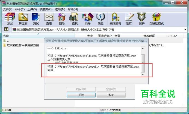Run the 测试 (Test) archive tool
This screenshot has width=189, height=114.
[x=36, y=18]
